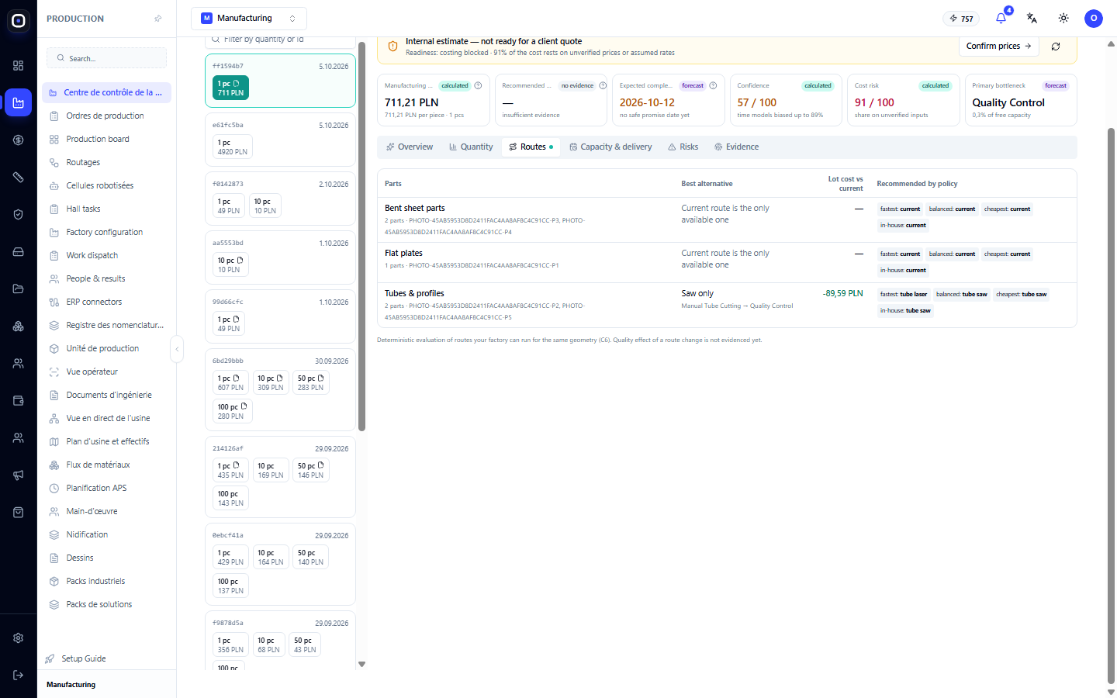The image size is (1117, 698).
Task: Open the user avatar menu
Action: point(1094,18)
